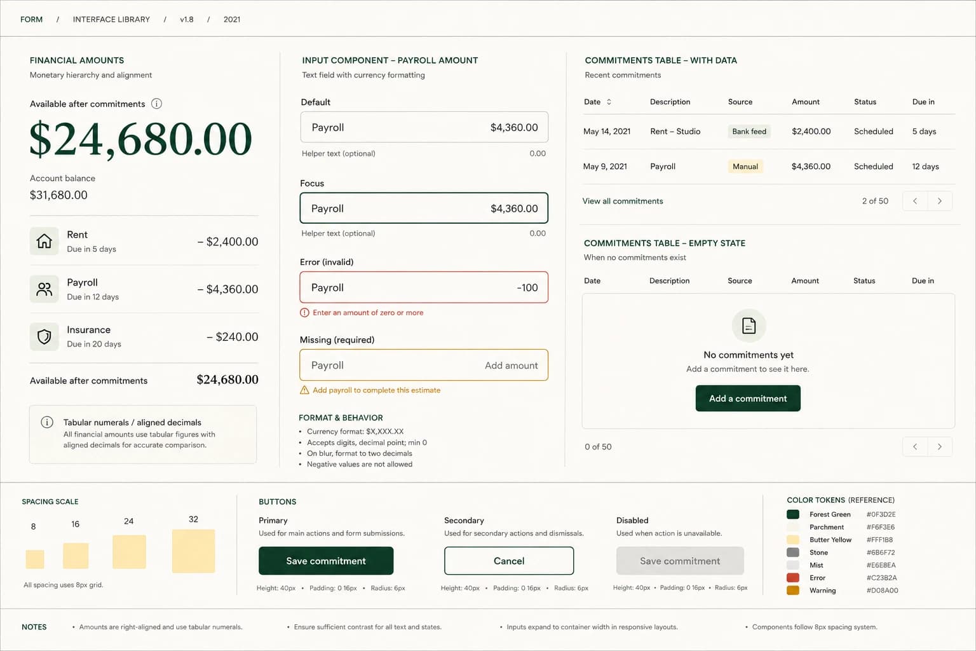Click the spacing square labeled 32
The image size is (976, 651).
194,551
